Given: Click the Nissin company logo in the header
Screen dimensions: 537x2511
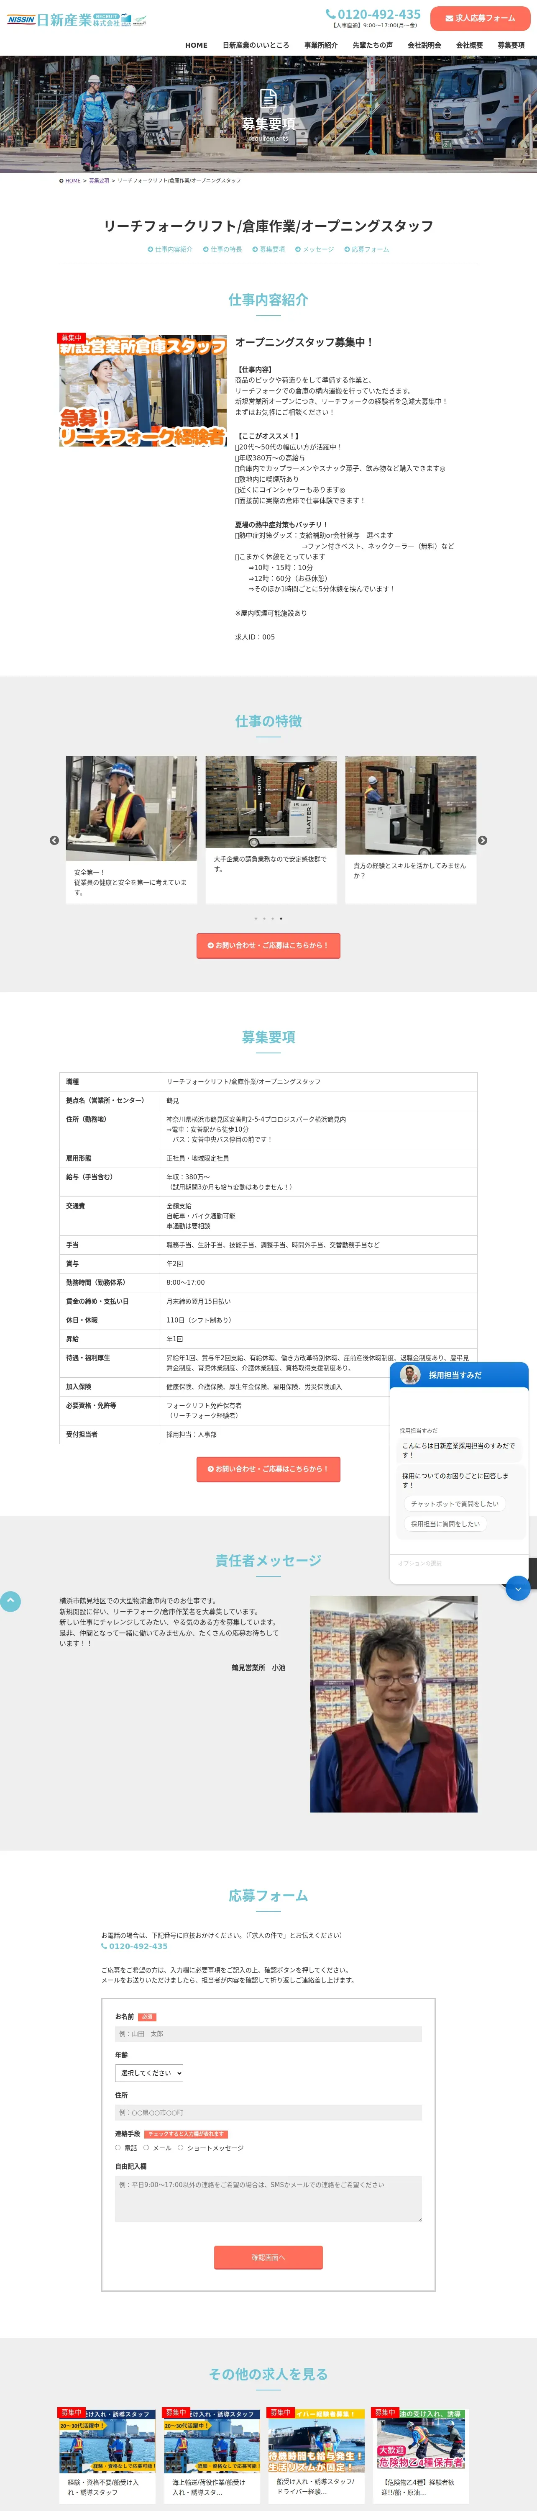Looking at the screenshot, I should coord(77,20).
